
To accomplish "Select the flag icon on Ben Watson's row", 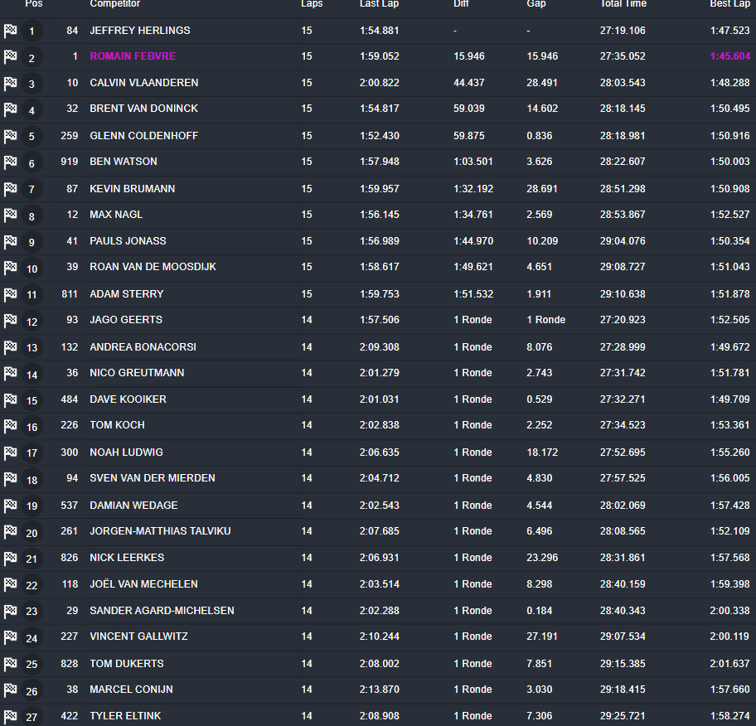I will [10, 162].
